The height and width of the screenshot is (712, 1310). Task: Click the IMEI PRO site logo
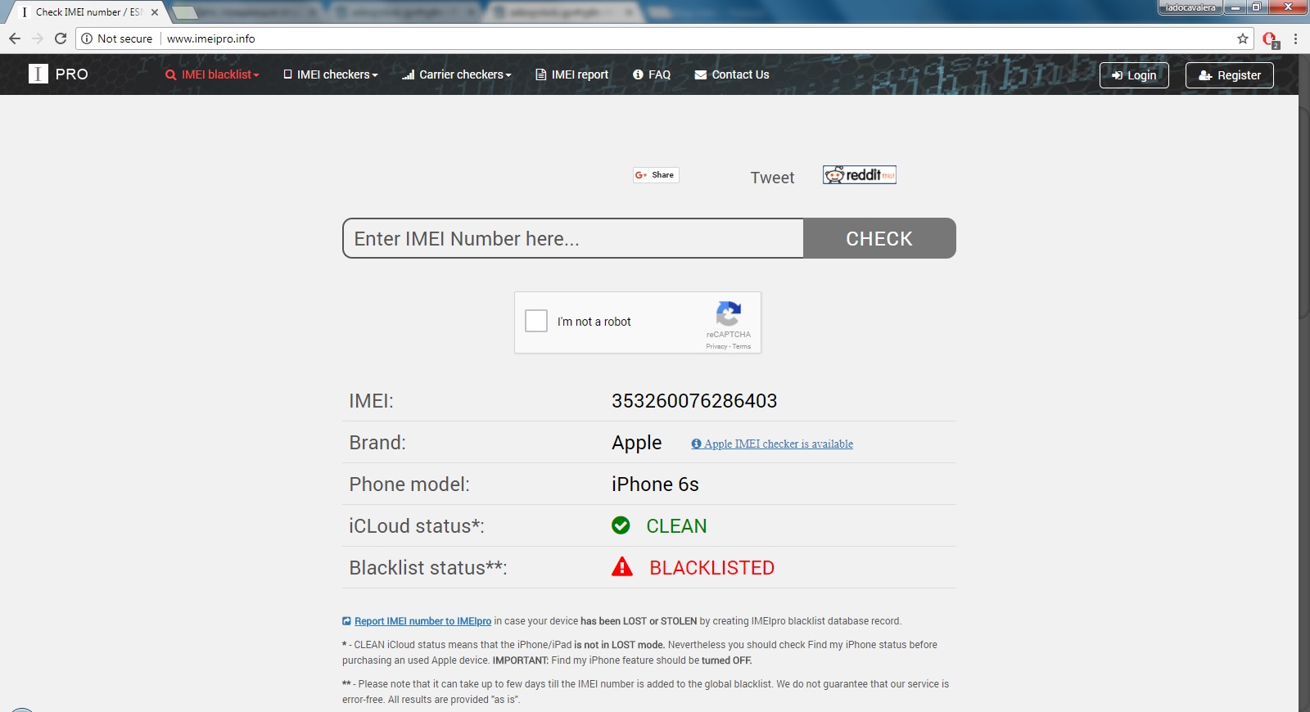(58, 74)
